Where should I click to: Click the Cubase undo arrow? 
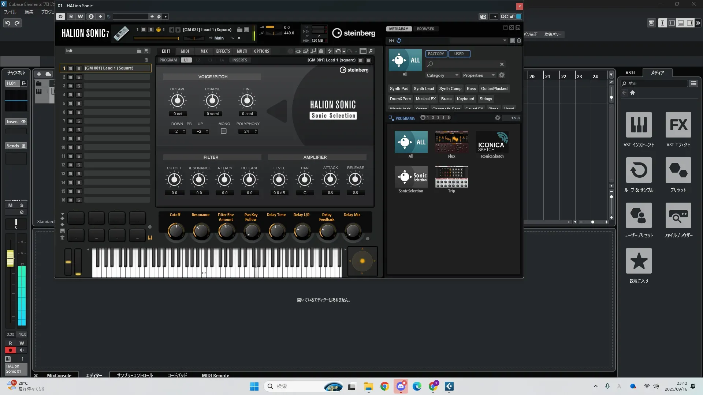[8, 23]
